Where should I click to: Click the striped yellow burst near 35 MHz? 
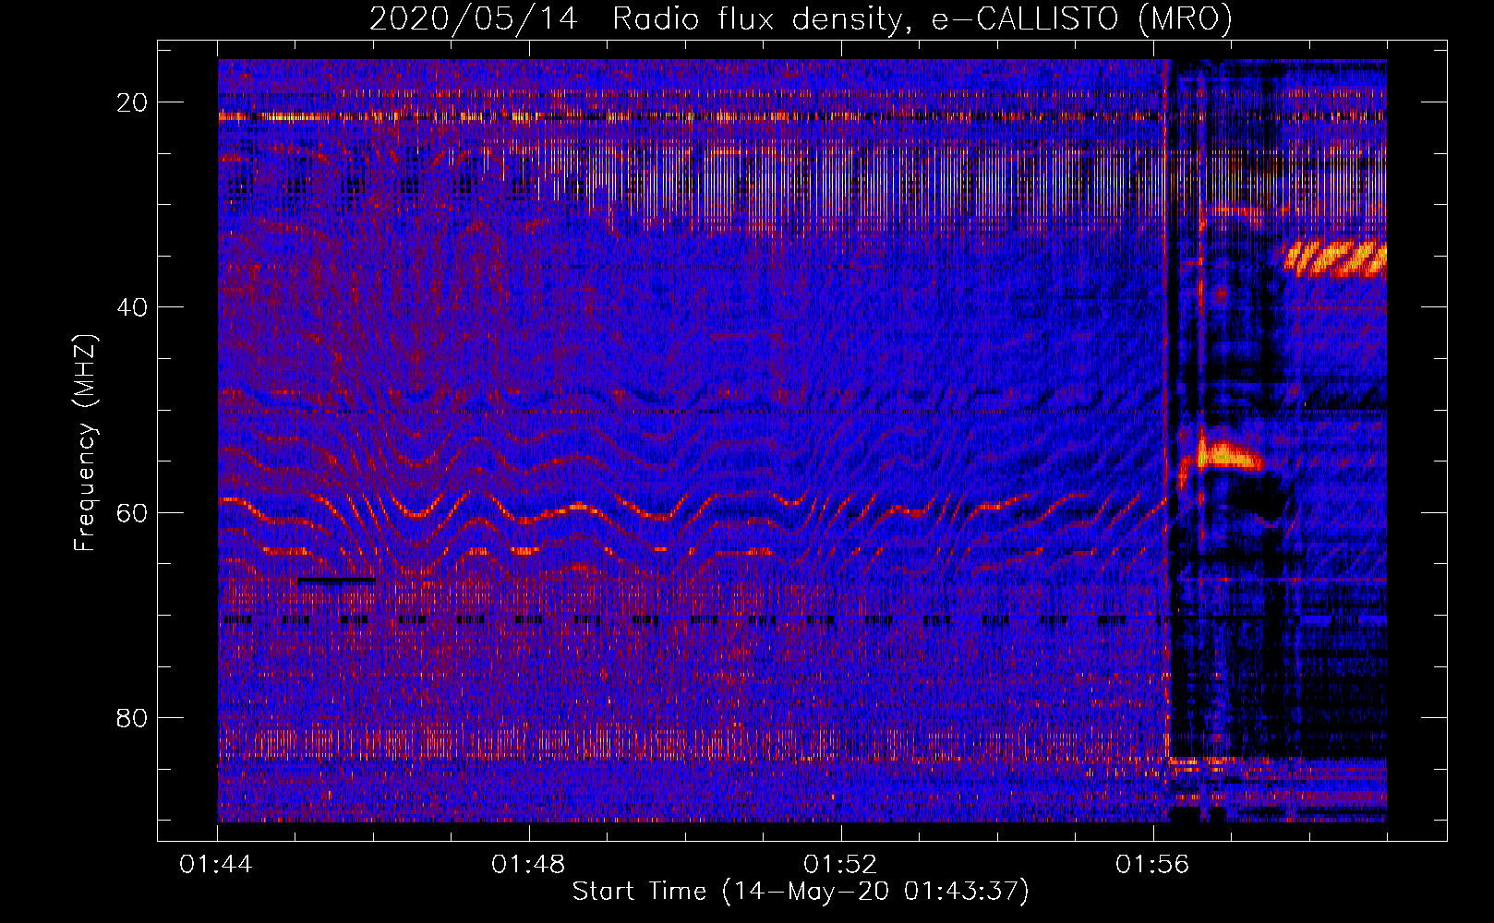(x=1335, y=258)
